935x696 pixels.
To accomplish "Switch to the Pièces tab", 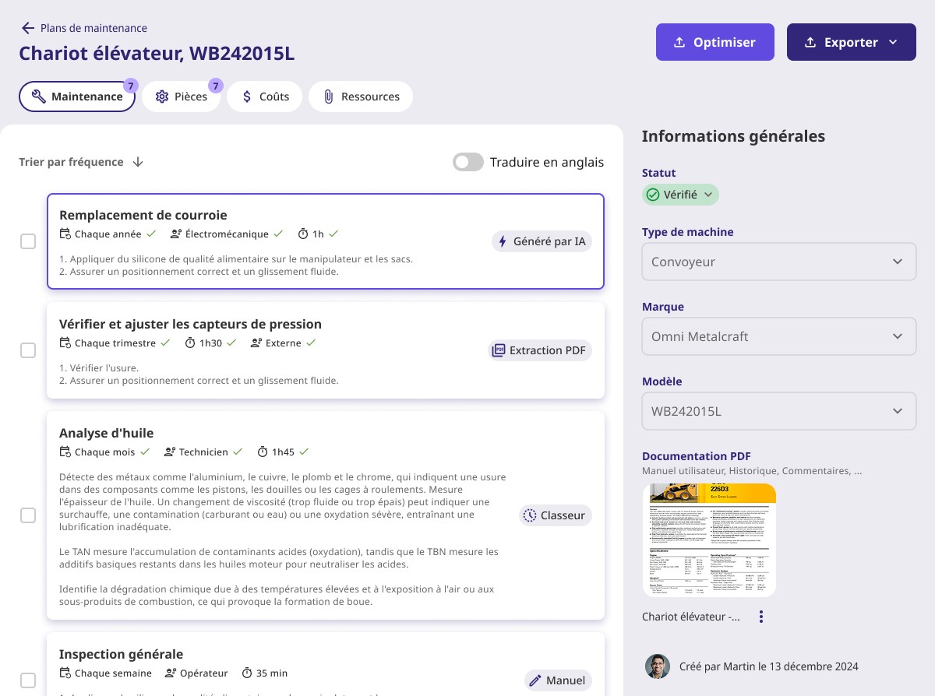I will click(182, 96).
